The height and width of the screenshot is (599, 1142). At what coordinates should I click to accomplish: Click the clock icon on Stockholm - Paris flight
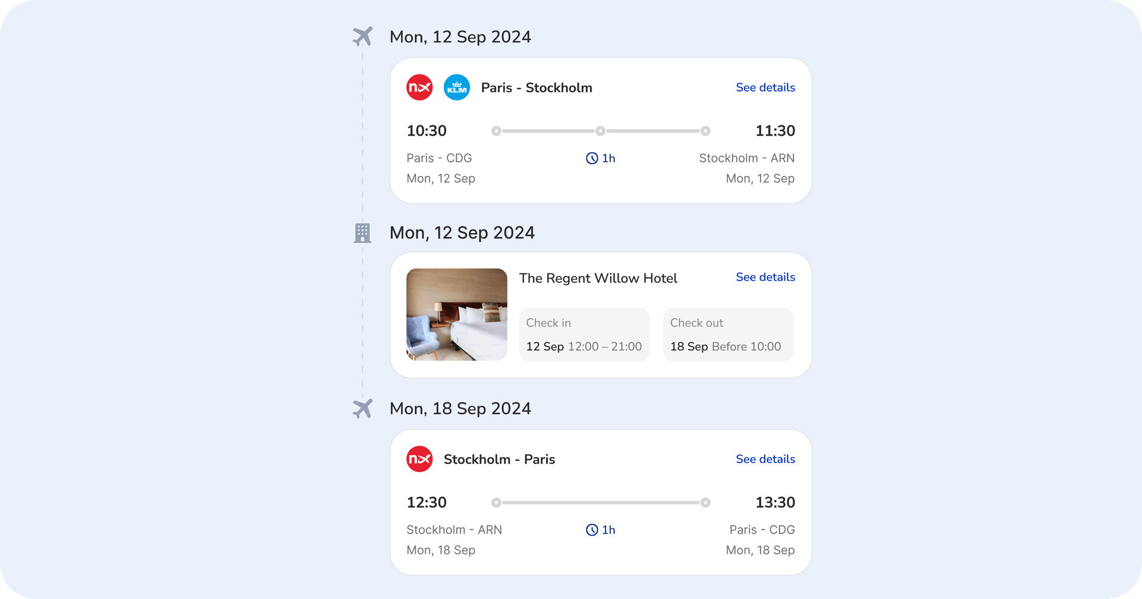[x=592, y=530]
